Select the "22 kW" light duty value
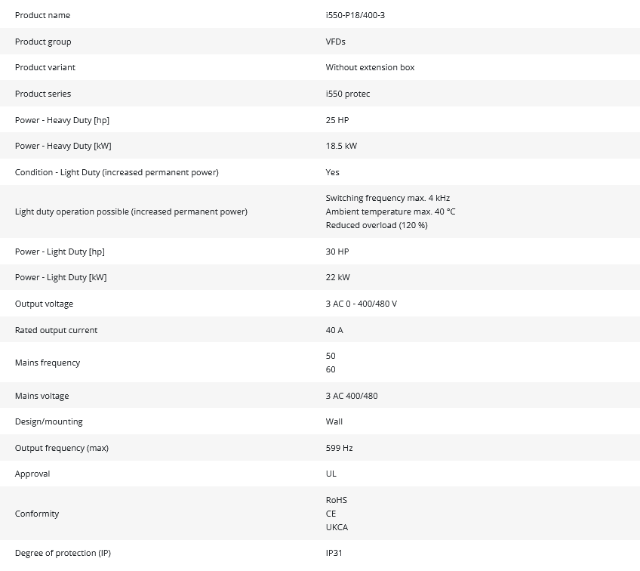This screenshot has height=571, width=640. tap(337, 277)
